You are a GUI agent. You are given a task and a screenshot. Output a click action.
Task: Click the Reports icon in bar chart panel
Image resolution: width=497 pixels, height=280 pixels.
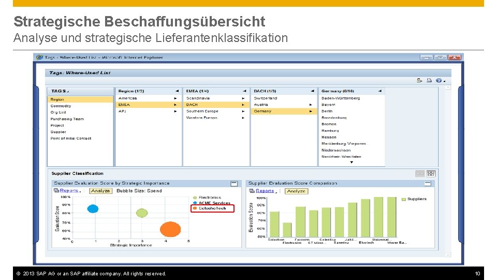click(x=252, y=191)
